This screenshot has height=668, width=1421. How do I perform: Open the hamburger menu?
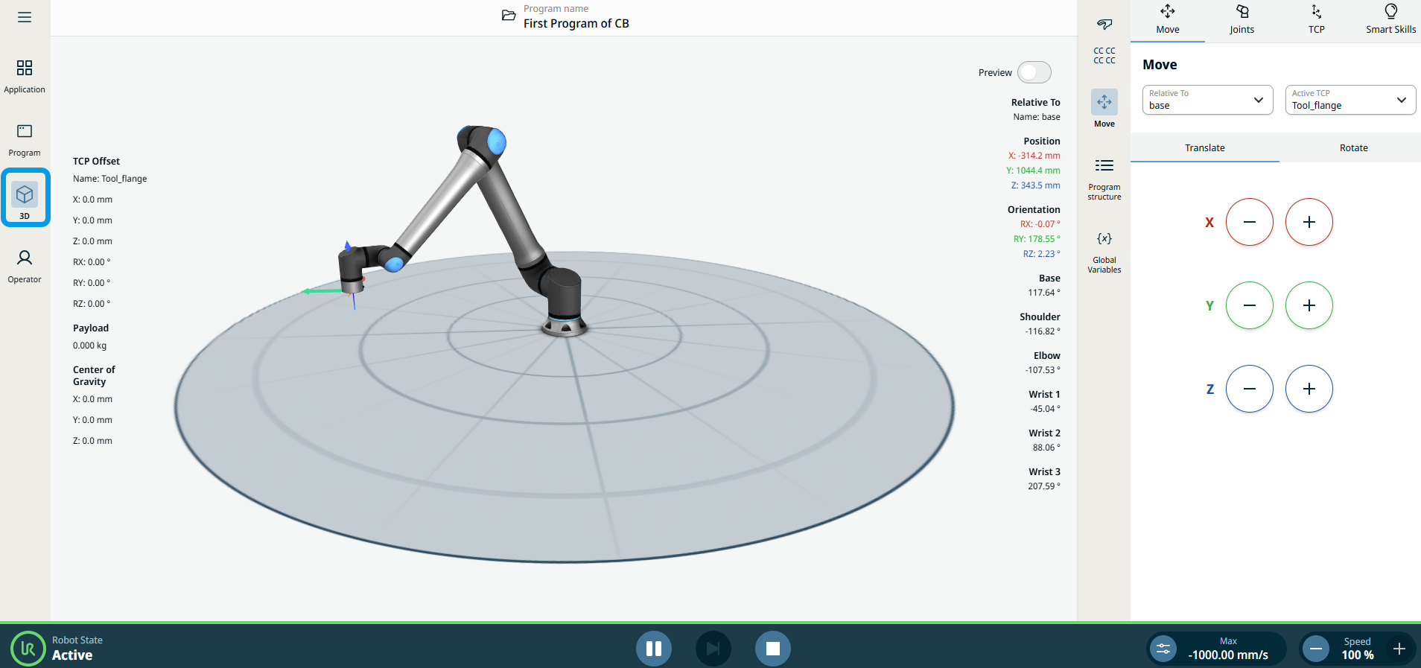pos(25,17)
